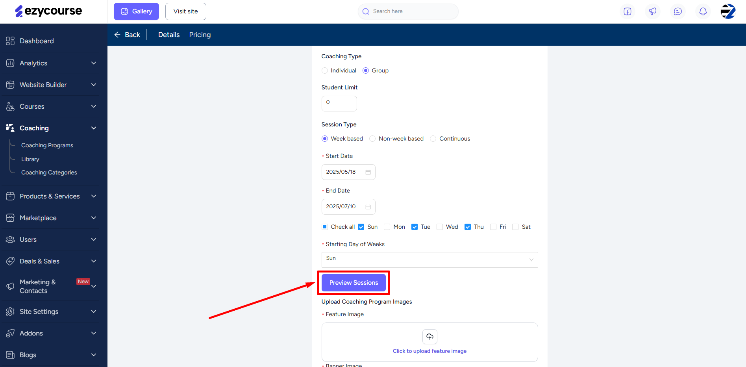746x367 pixels.
Task: Open Coaching Categories submenu item
Action: tap(49, 172)
